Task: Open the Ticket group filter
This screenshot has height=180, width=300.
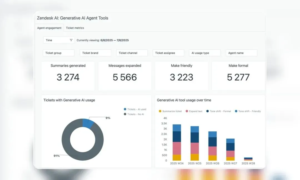Action: 59,53
